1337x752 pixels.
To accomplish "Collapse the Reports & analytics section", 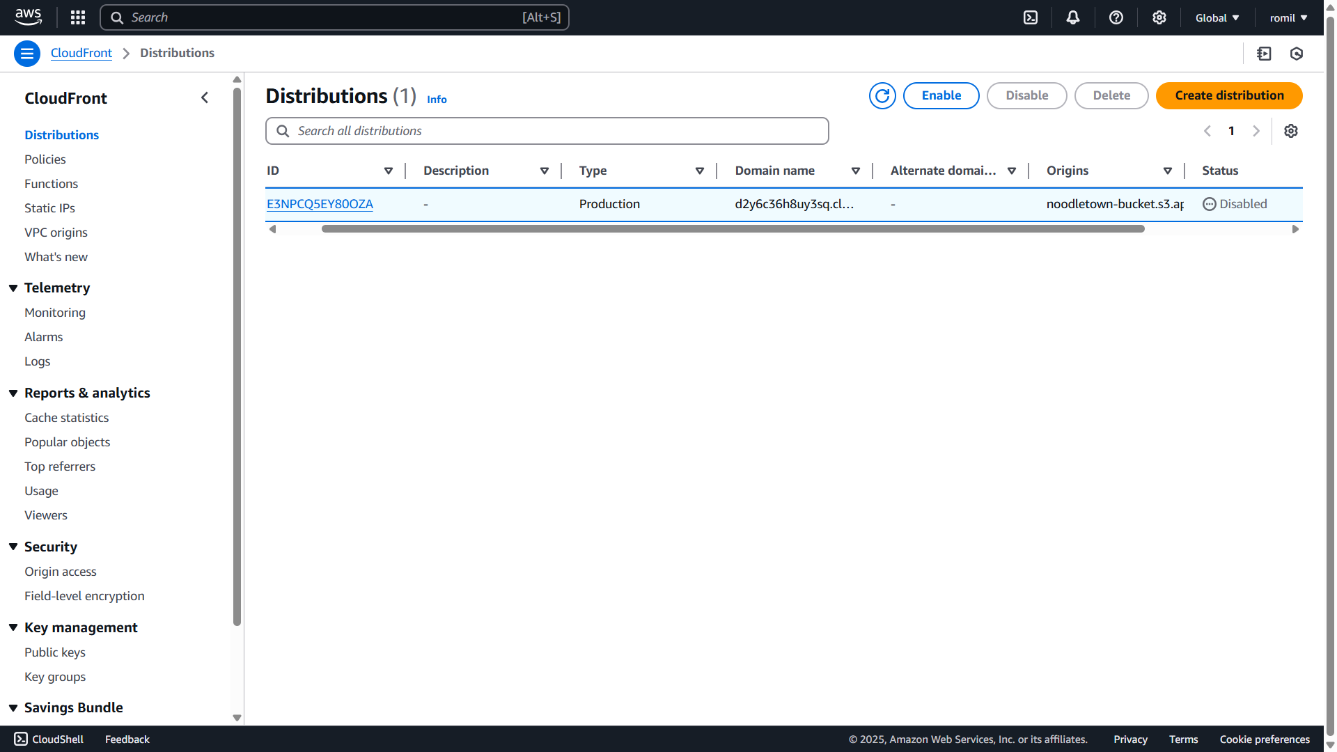I will (13, 393).
